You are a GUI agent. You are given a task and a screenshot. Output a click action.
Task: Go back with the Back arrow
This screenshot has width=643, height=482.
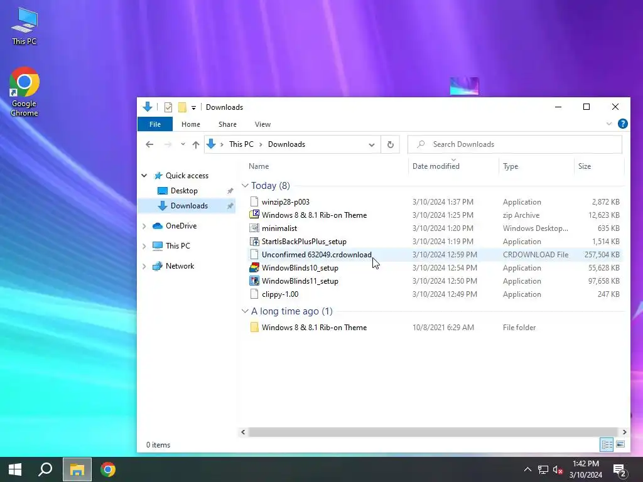149,144
